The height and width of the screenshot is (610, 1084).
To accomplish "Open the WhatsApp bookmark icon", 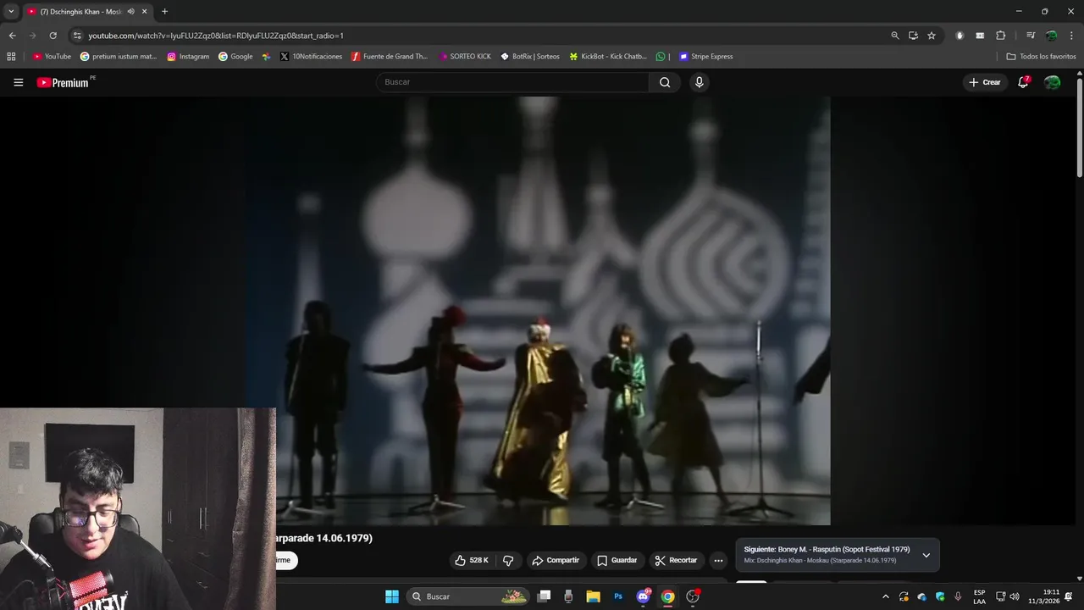I will (x=661, y=57).
